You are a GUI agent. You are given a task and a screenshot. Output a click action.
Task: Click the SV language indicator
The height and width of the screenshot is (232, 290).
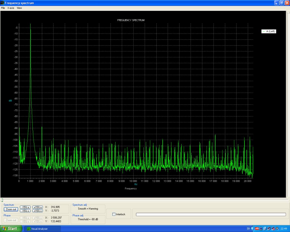tap(248, 229)
